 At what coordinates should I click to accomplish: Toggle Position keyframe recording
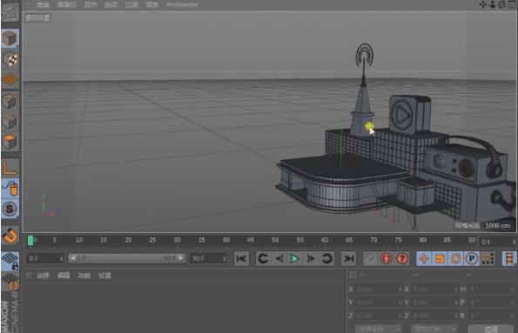(424, 258)
